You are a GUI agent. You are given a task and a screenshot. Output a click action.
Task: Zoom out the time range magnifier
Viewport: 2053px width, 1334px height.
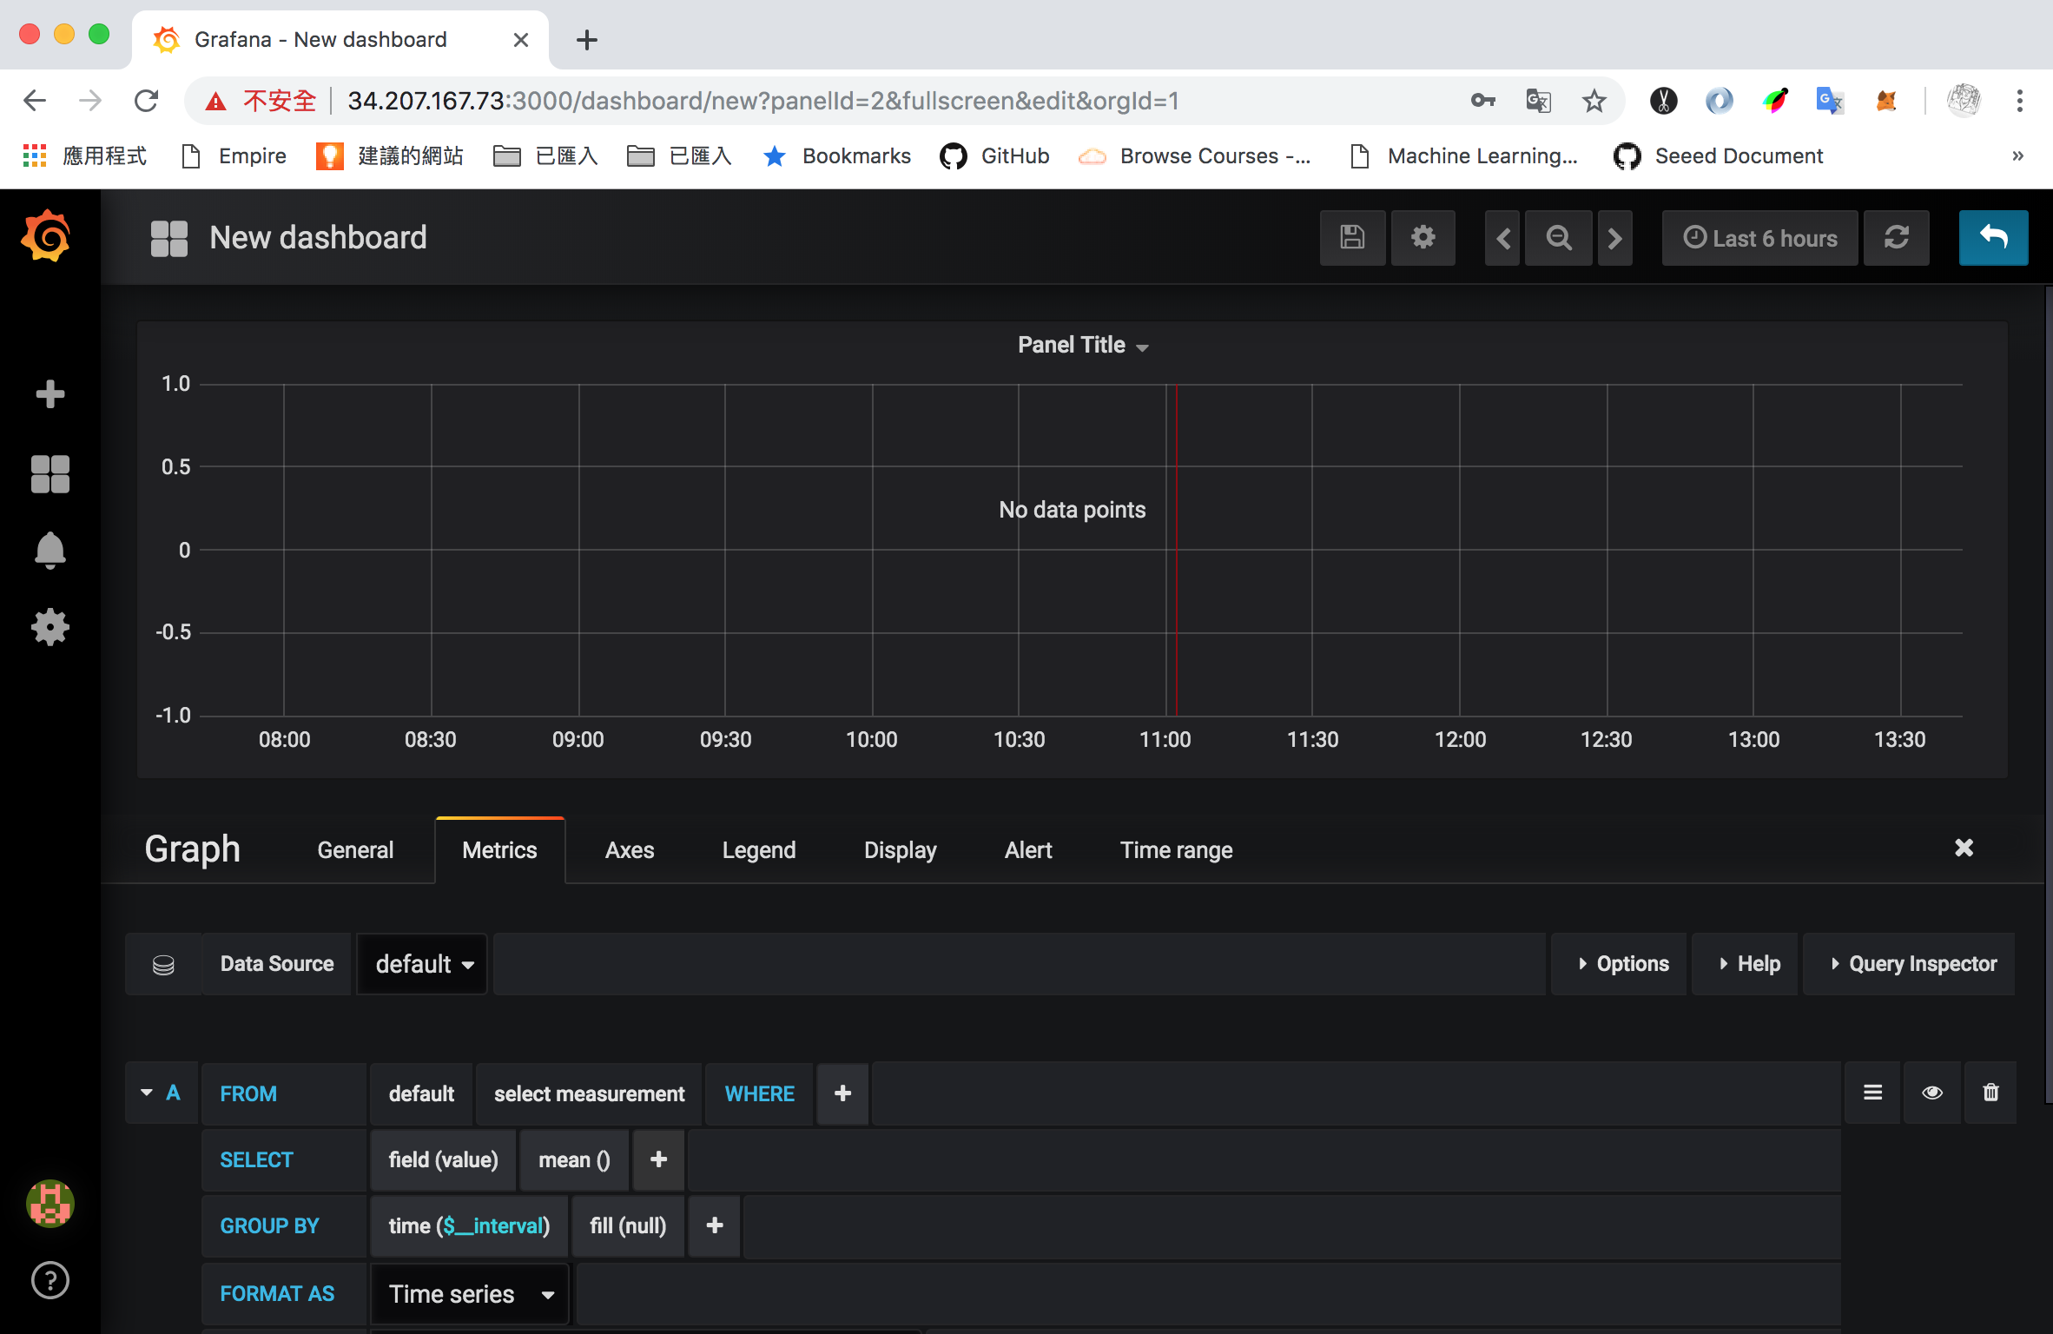point(1559,238)
